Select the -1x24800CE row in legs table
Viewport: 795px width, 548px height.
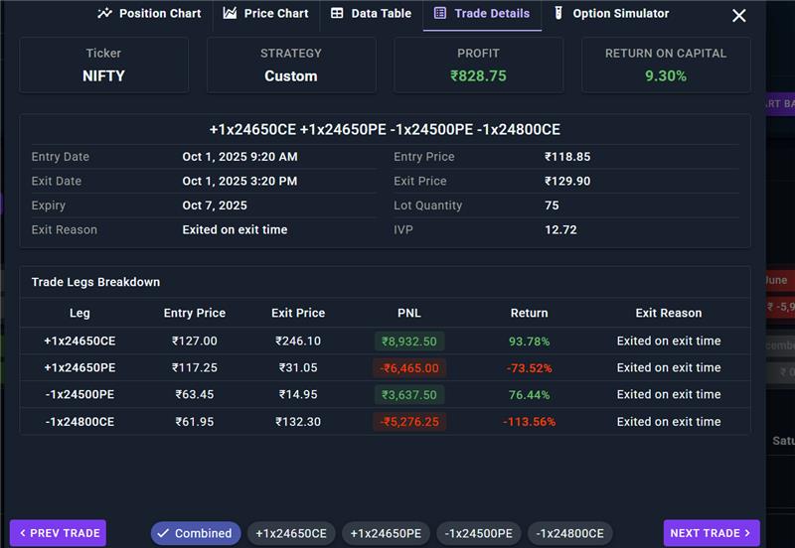tap(385, 421)
